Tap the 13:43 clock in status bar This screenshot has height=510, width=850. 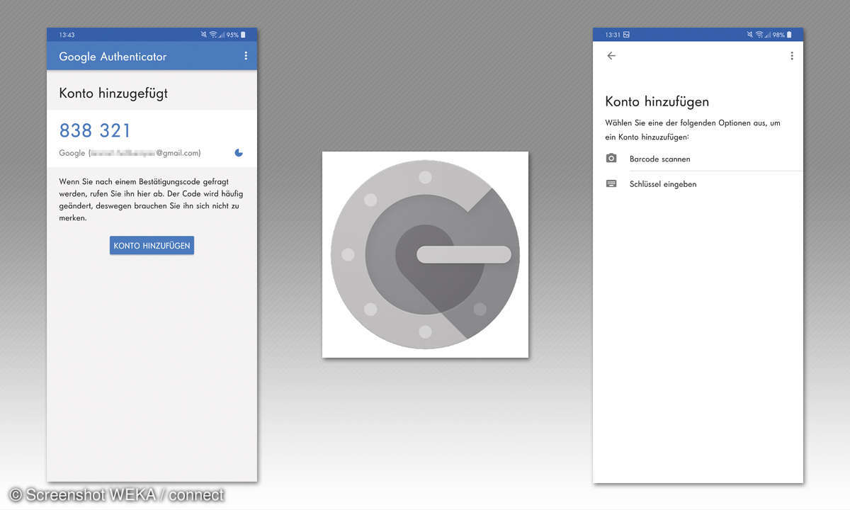tap(67, 35)
